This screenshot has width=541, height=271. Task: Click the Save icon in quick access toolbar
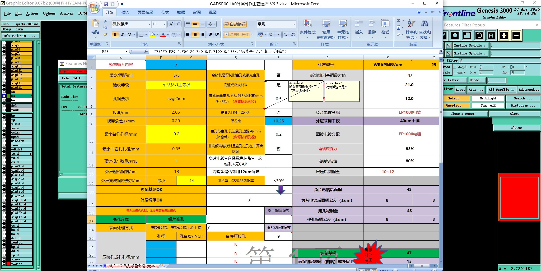point(106,4)
